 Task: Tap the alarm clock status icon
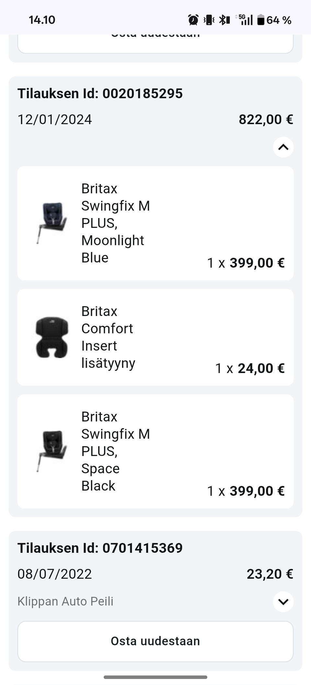193,20
